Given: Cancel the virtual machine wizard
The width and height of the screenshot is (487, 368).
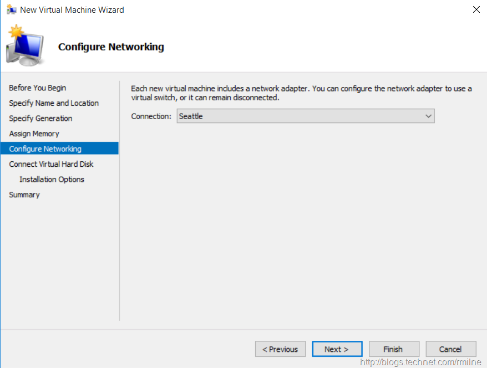Looking at the screenshot, I should click(x=450, y=349).
